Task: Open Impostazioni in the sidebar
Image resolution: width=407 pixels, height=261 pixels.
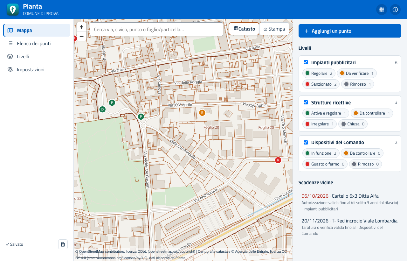Action: [x=37, y=69]
